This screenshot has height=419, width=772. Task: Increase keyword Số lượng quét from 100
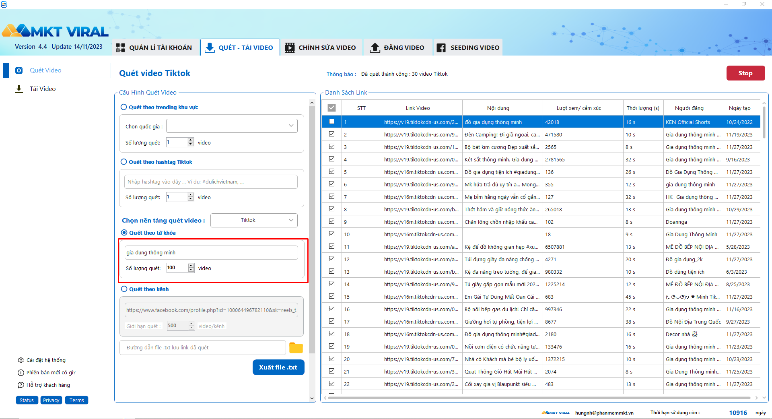click(191, 266)
